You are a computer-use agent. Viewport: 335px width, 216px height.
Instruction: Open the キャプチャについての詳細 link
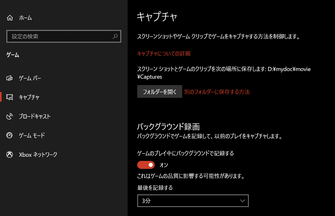163,54
